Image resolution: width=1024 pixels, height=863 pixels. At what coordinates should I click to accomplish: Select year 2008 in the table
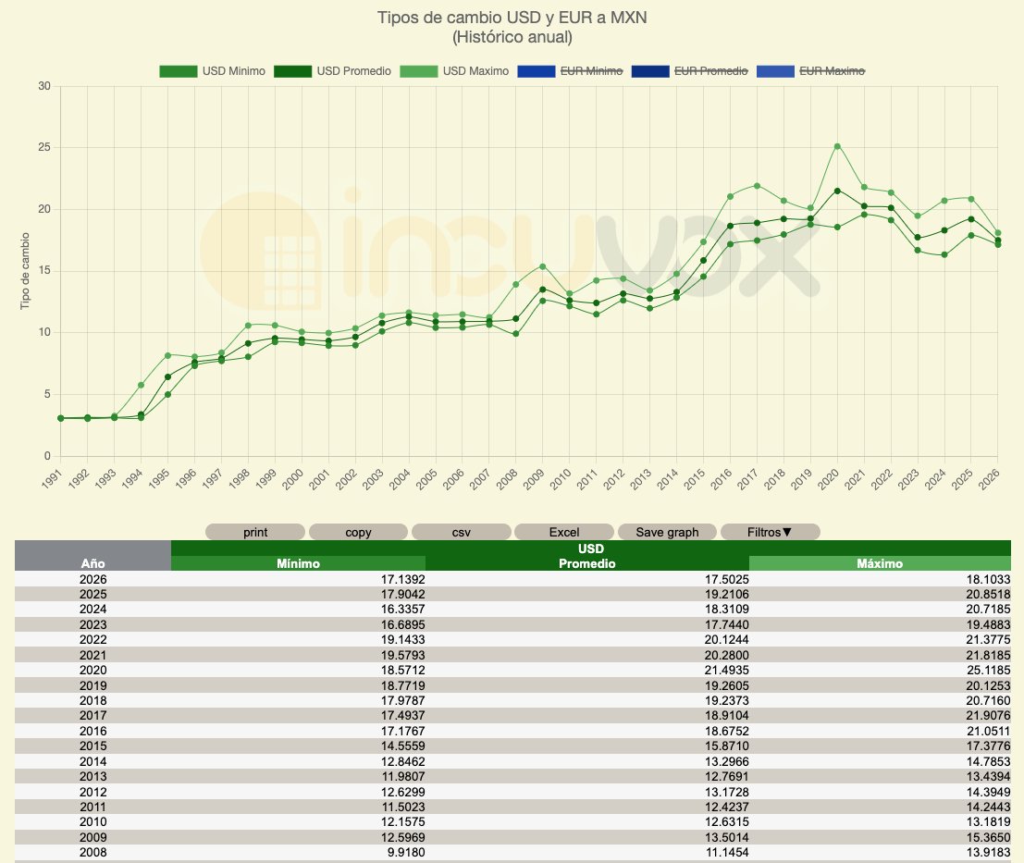93,852
